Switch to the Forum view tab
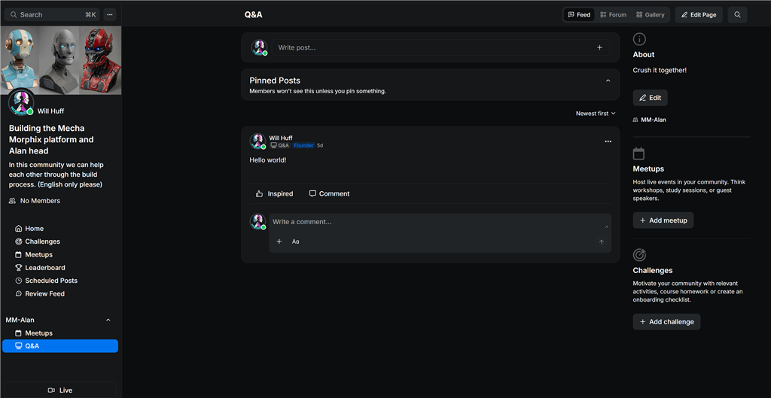Image resolution: width=771 pixels, height=398 pixels. click(613, 14)
